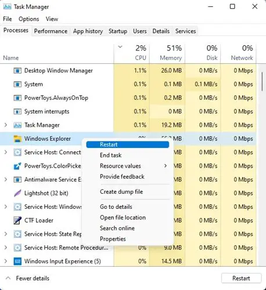The image size is (266, 290).
Task: Collapse view using Fewer details chevron
Action: 8,278
